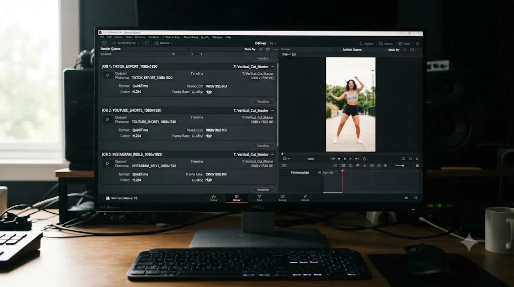Screen dimensions: 514x287
Task: Click Timeline button below Job 1 details
Action: coord(263,101)
